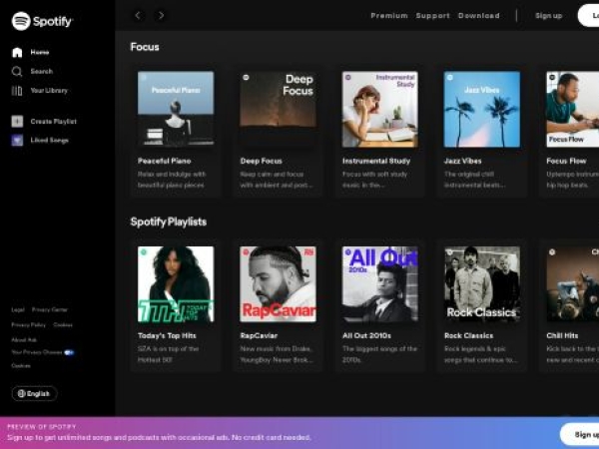
Task: Click the "Jazz Vibes" title text
Action: [462, 161]
